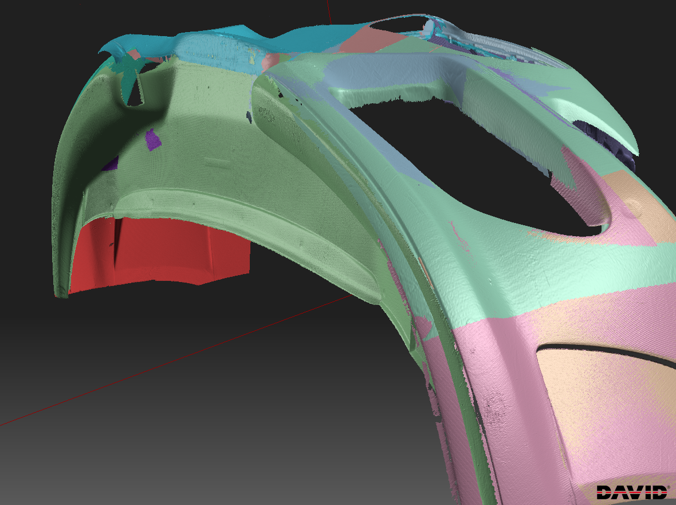
Task: Pick the cyan scan patch at top
Action: [218, 43]
